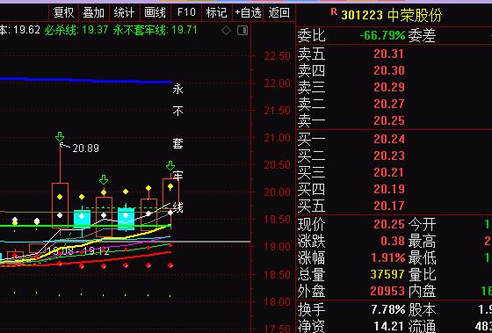This screenshot has width=492, height=333.
Task: Select the first cyan filled candlestick
Action: point(83,219)
